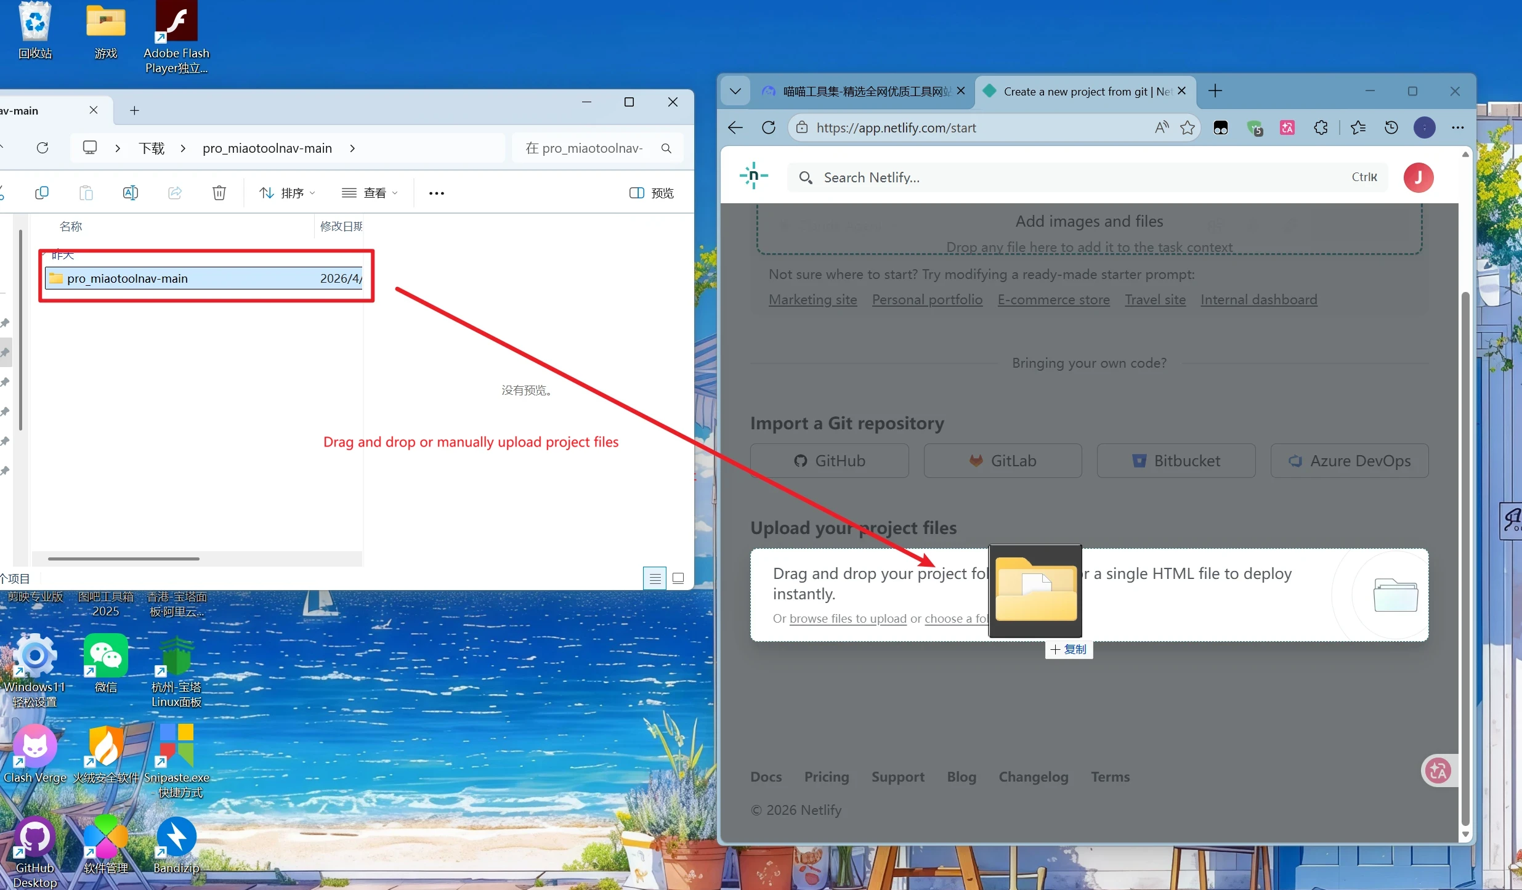Open Snipaste.exe shortcut on desktop

pyautogui.click(x=176, y=761)
